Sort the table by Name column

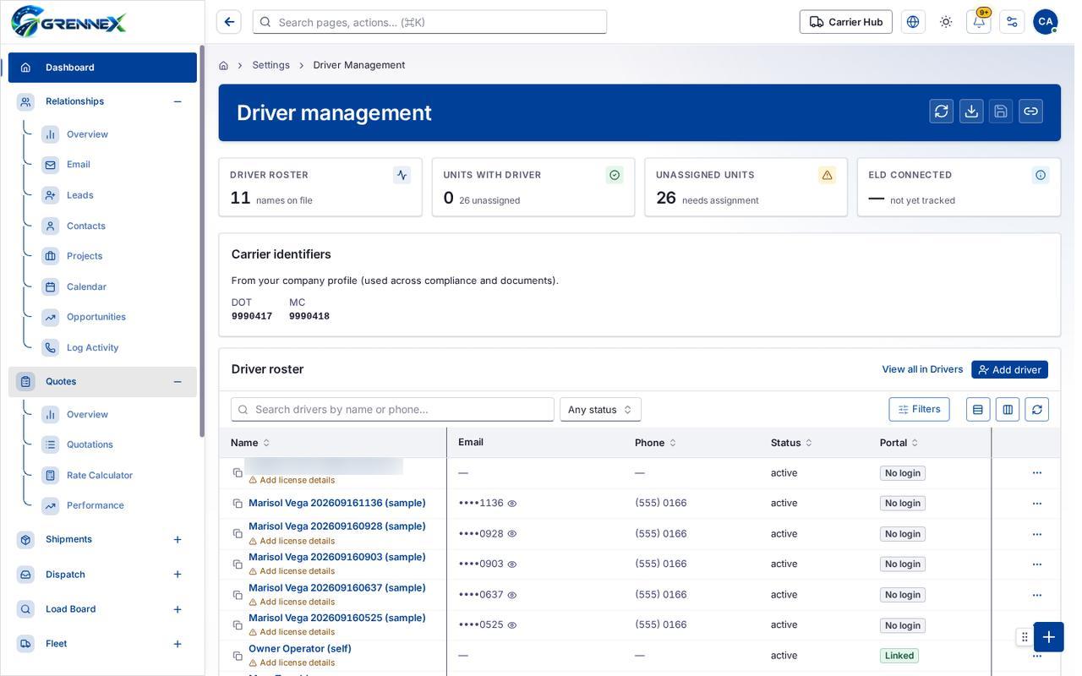point(250,443)
